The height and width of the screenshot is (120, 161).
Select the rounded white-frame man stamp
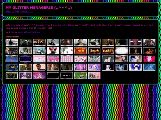39,67
